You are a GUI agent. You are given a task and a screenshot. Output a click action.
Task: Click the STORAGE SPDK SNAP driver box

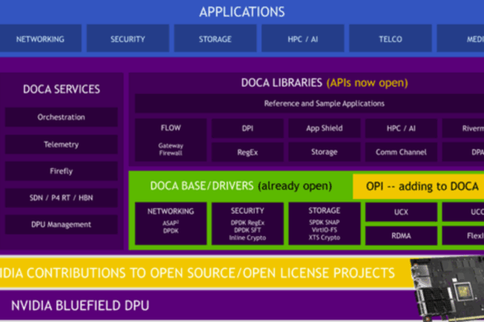tap(324, 224)
